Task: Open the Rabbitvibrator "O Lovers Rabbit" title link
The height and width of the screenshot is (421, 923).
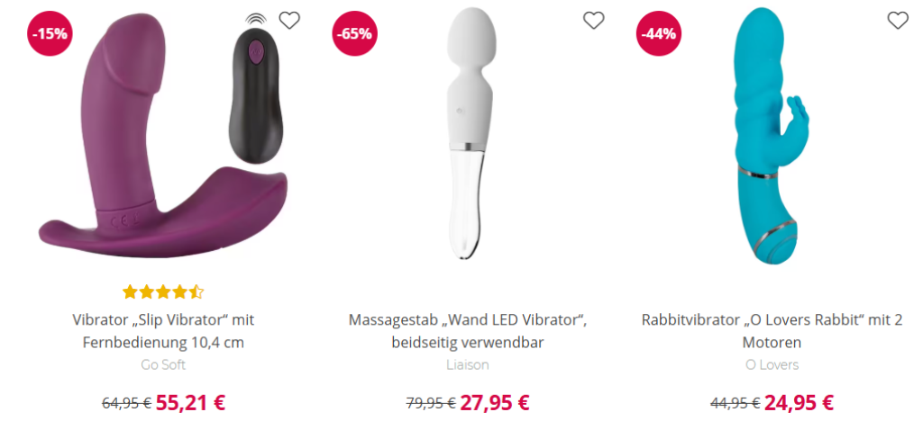Action: pos(772,331)
